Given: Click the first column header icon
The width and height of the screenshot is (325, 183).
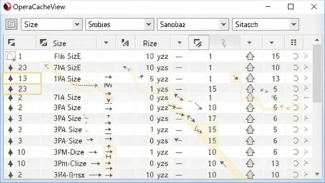Looking at the screenshot, I should [x=11, y=43].
